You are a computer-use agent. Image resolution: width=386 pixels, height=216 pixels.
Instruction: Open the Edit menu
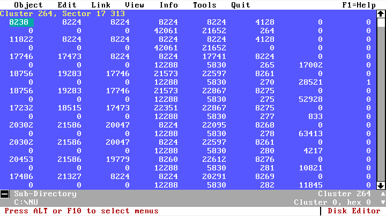[x=67, y=5]
